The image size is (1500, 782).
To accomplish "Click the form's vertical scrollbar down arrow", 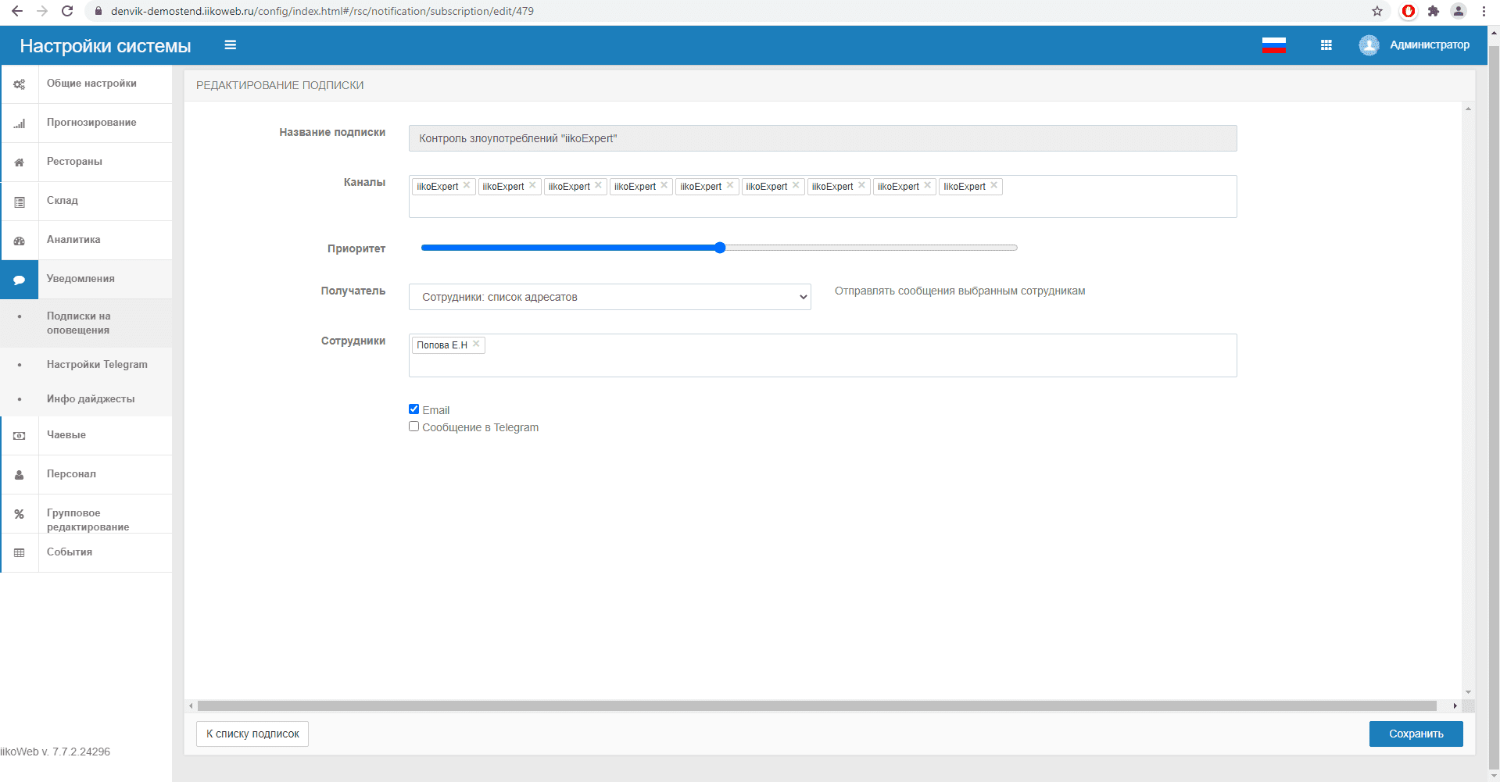I will tap(1468, 692).
